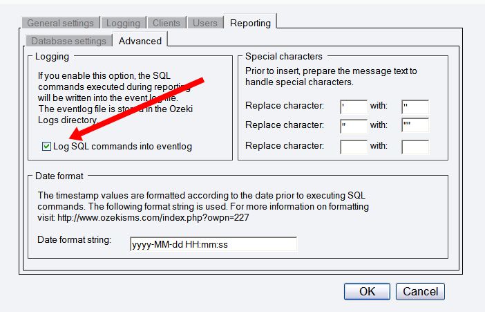Click the second row 'with' replacement field
This screenshot has height=312, width=485.
click(x=415, y=126)
